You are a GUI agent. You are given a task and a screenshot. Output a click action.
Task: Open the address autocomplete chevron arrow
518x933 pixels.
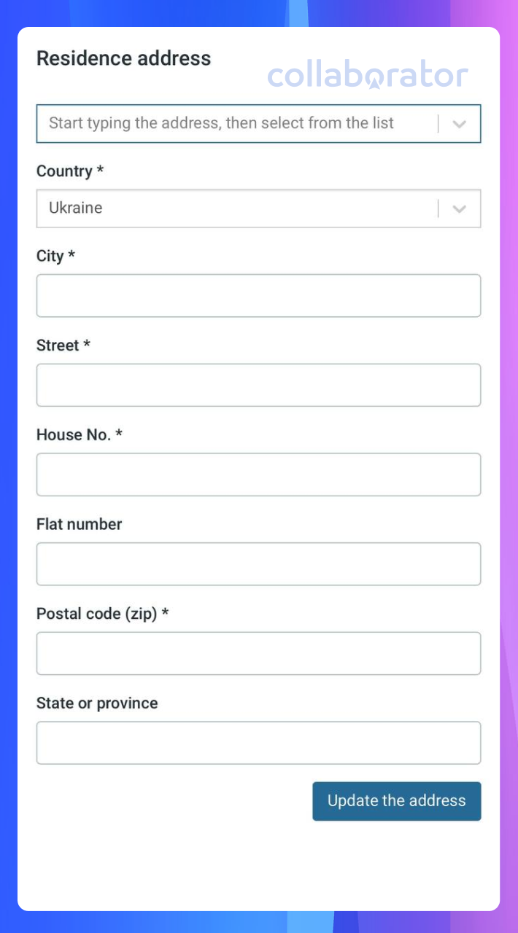459,124
